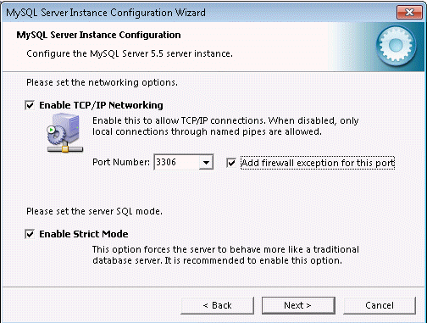Click 'Please set the server SQL mode' text
The width and height of the screenshot is (427, 323).
[94, 211]
